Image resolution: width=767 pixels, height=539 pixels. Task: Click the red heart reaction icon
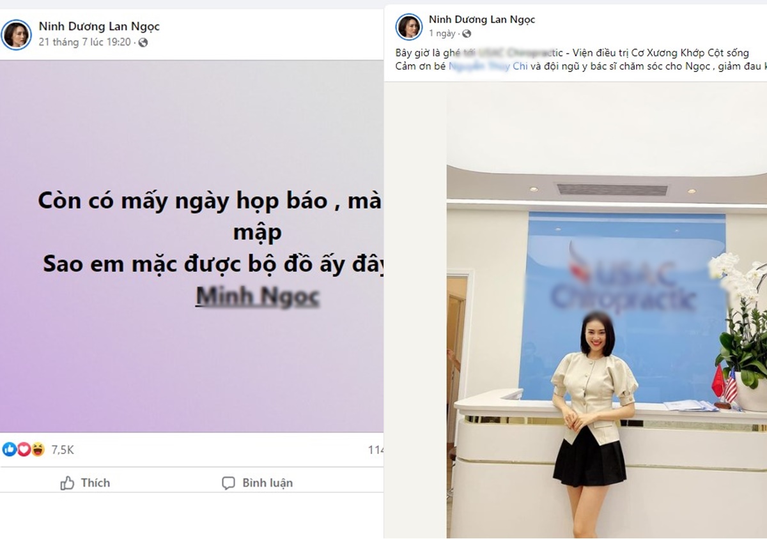[x=23, y=450]
